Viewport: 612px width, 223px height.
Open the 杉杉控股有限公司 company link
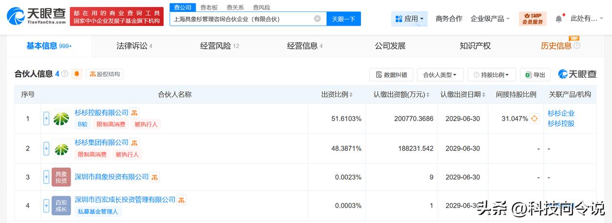(x=101, y=113)
